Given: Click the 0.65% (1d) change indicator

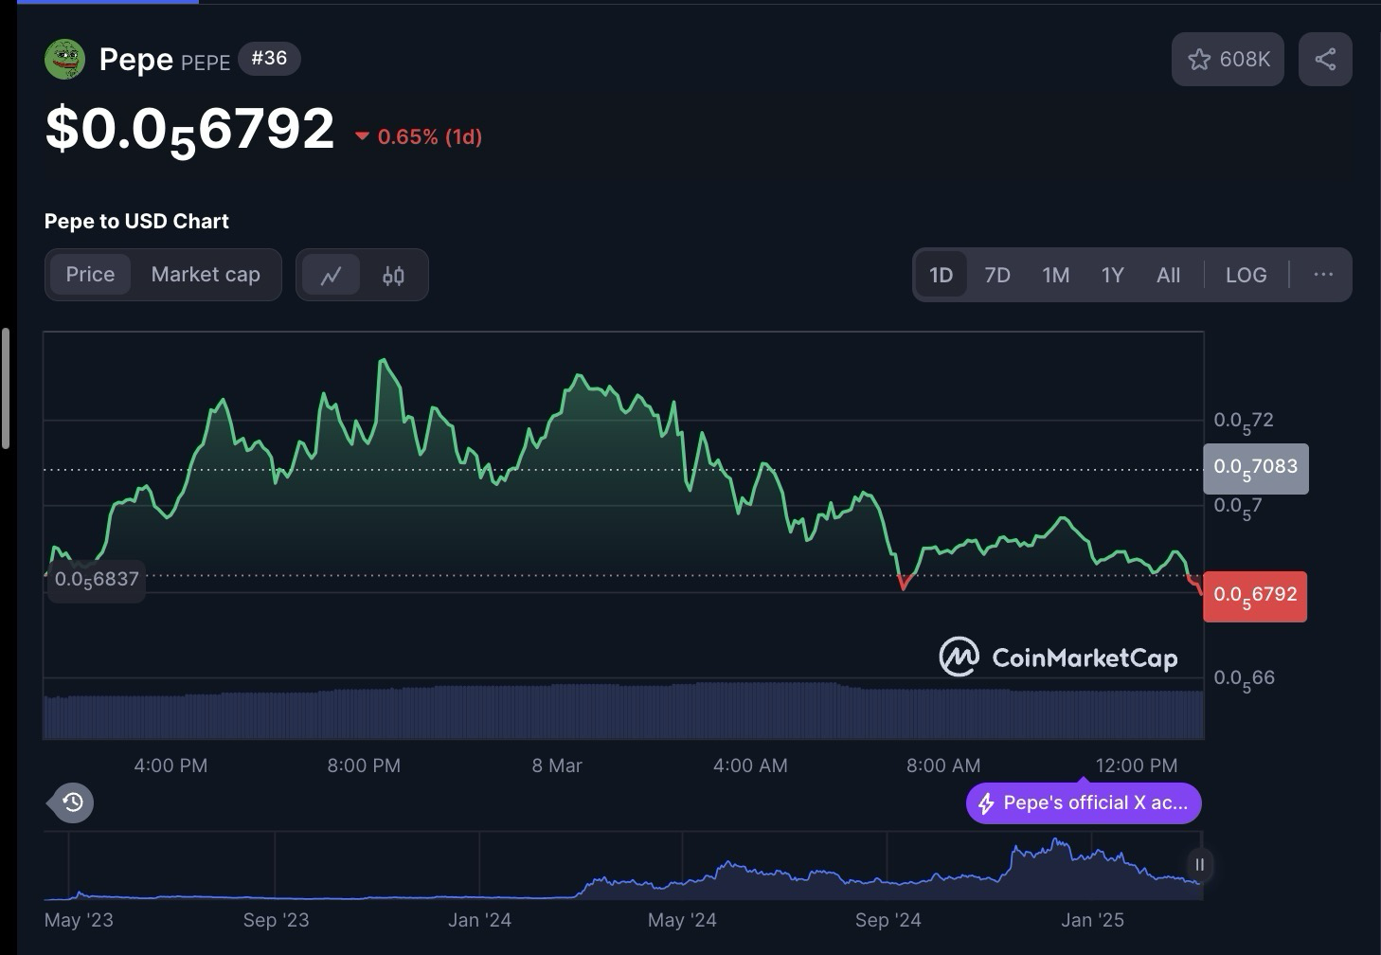Looking at the screenshot, I should pos(419,136).
